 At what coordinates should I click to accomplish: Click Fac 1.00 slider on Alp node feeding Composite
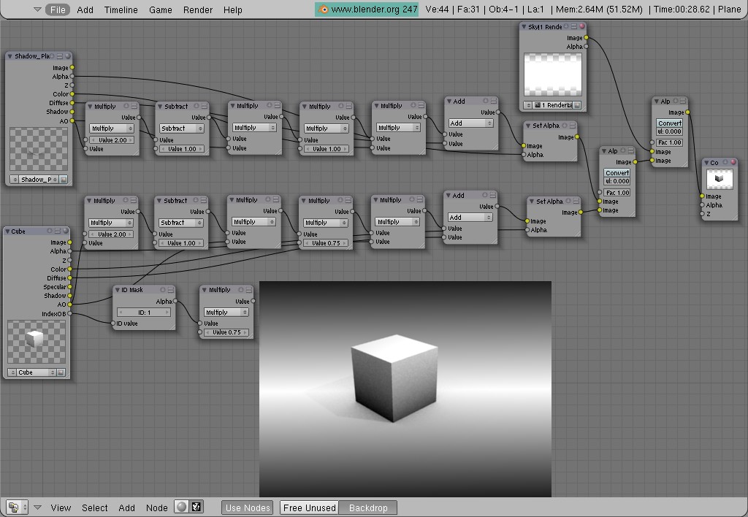coord(669,142)
